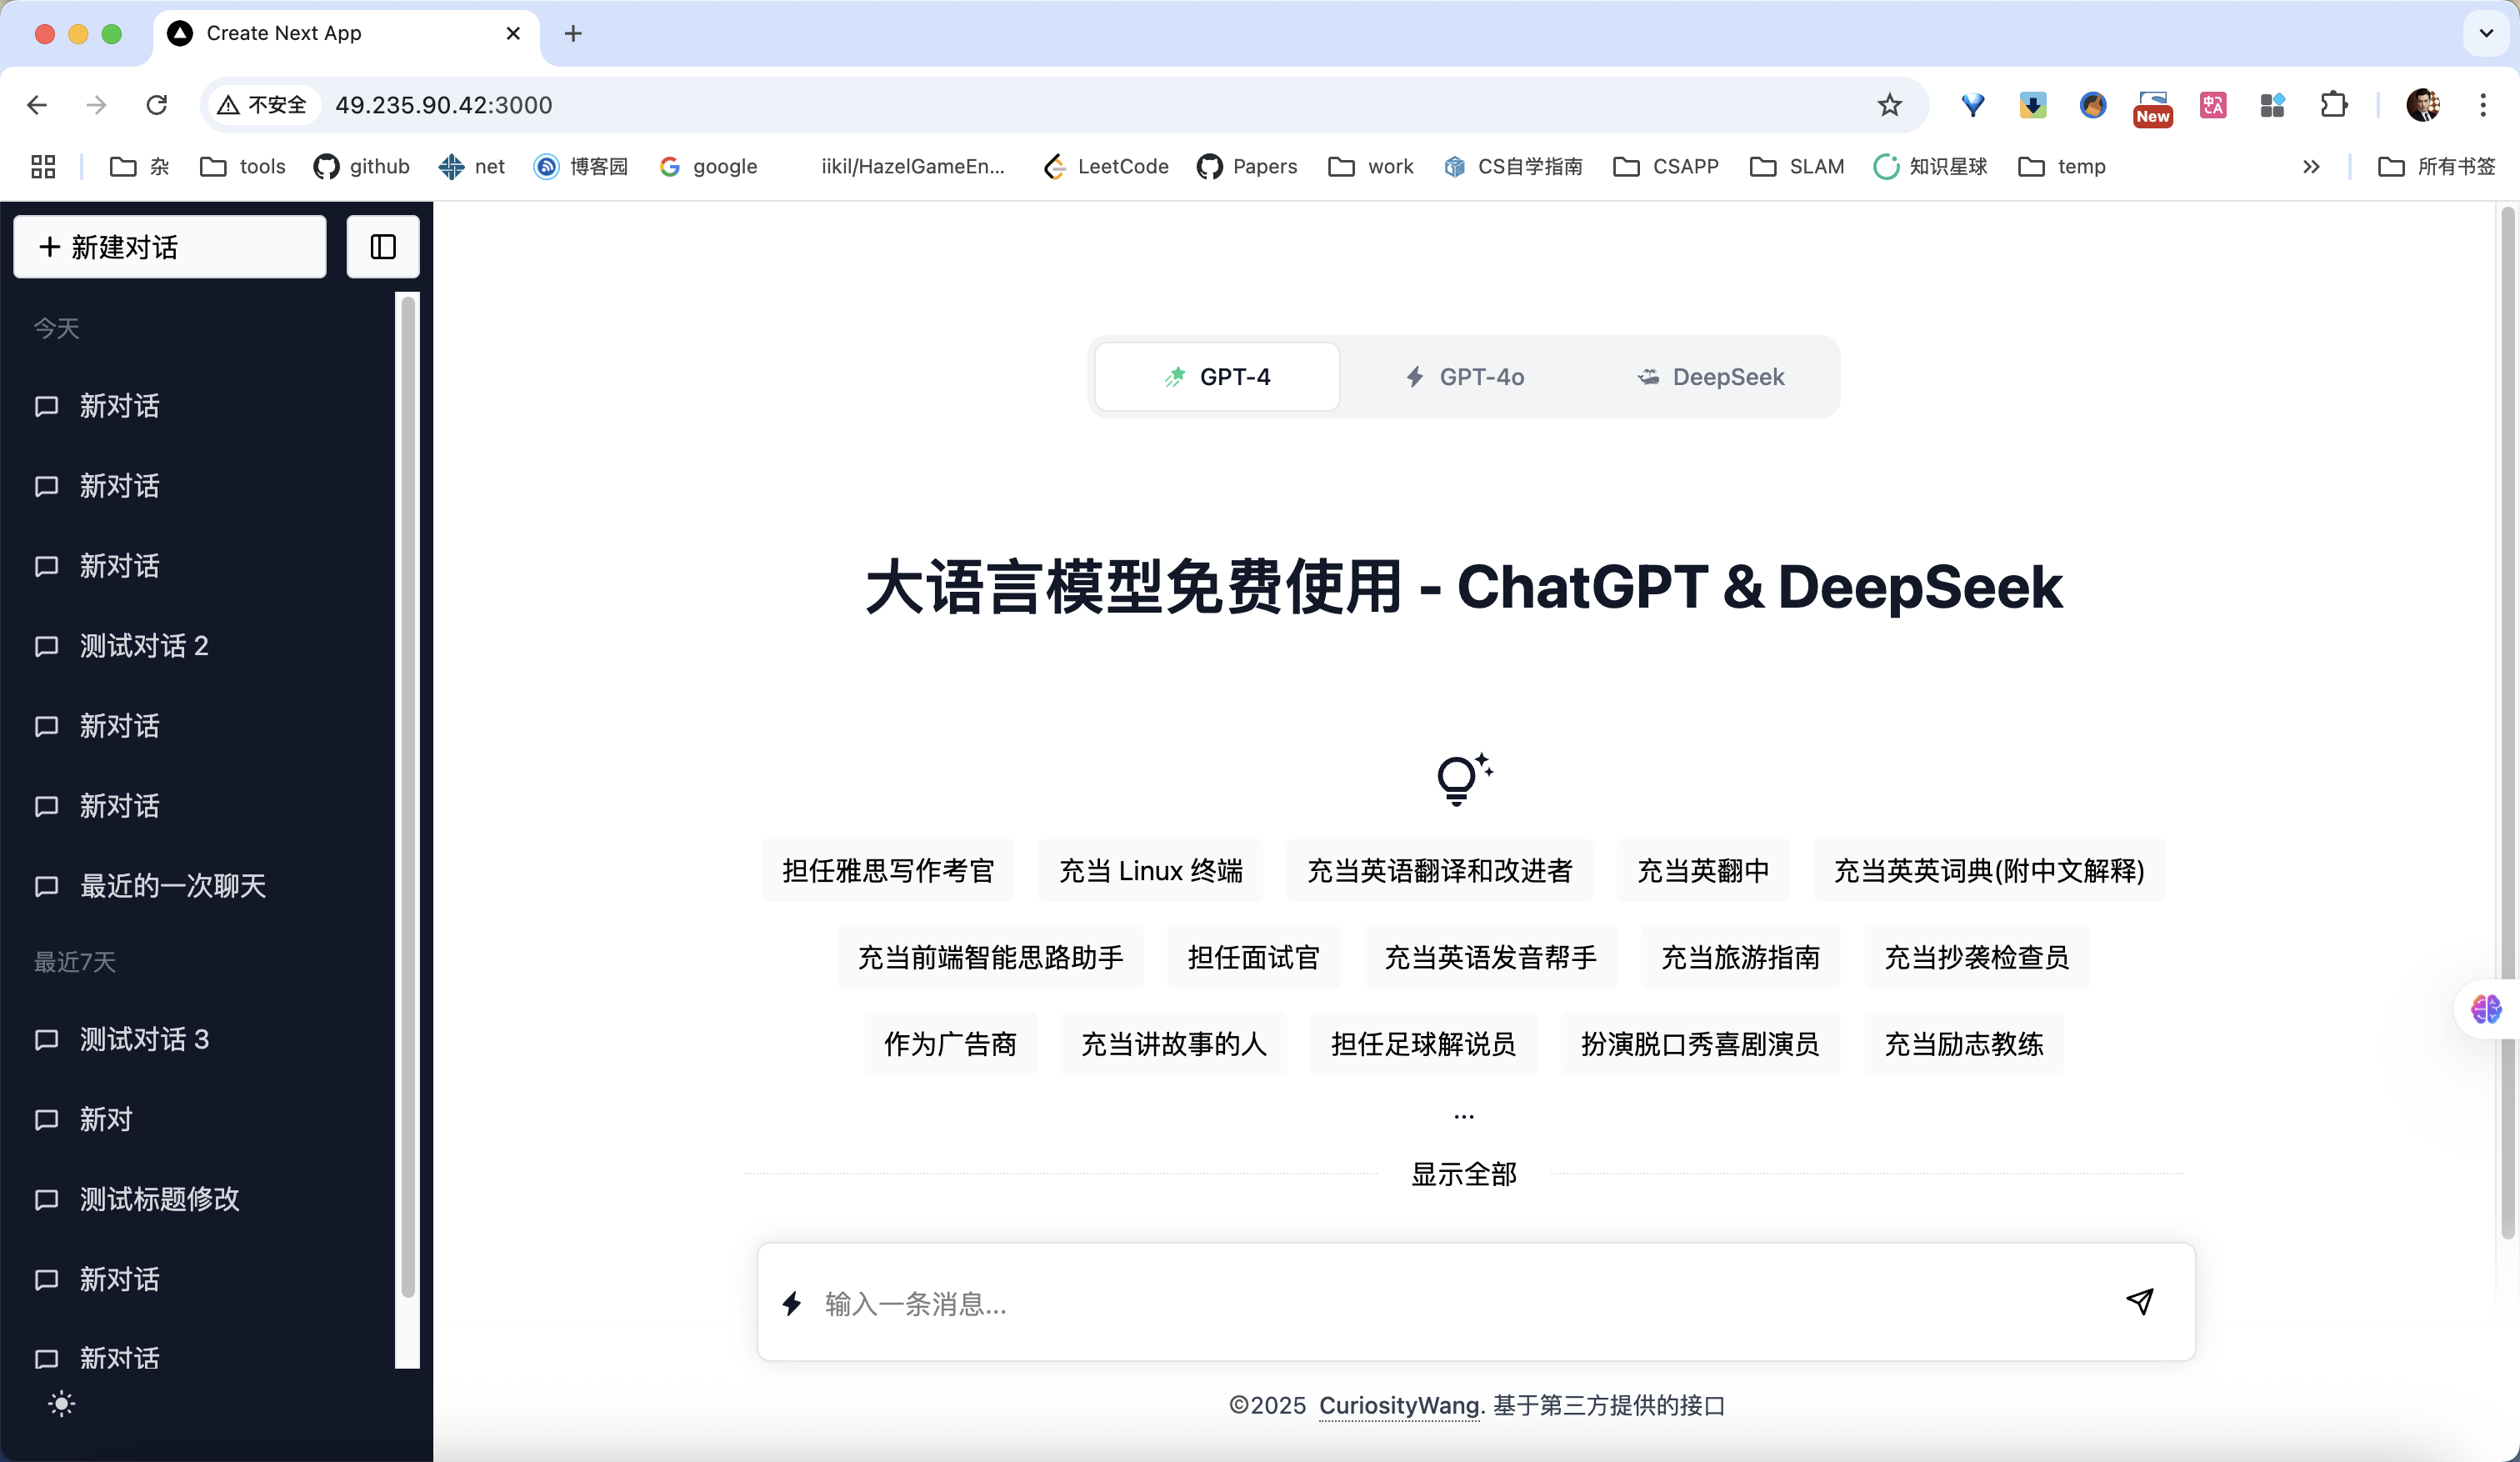The height and width of the screenshot is (1462, 2520).
Task: Toggle light/dark theme with sun icon
Action: (61, 1404)
